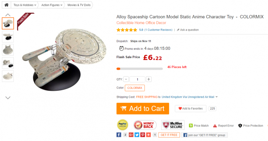
Task: Increase quantity with plus button
Action: pos(149,79)
